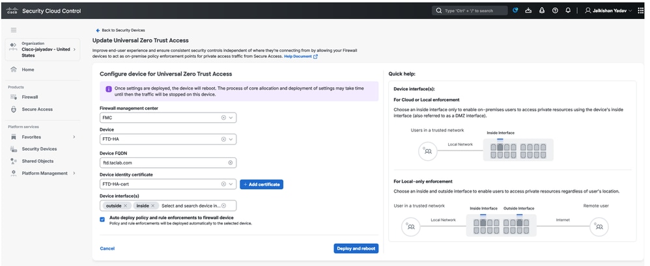
Task: Uncheck Auto deploy policy and rule enforcements
Action: (x=102, y=219)
